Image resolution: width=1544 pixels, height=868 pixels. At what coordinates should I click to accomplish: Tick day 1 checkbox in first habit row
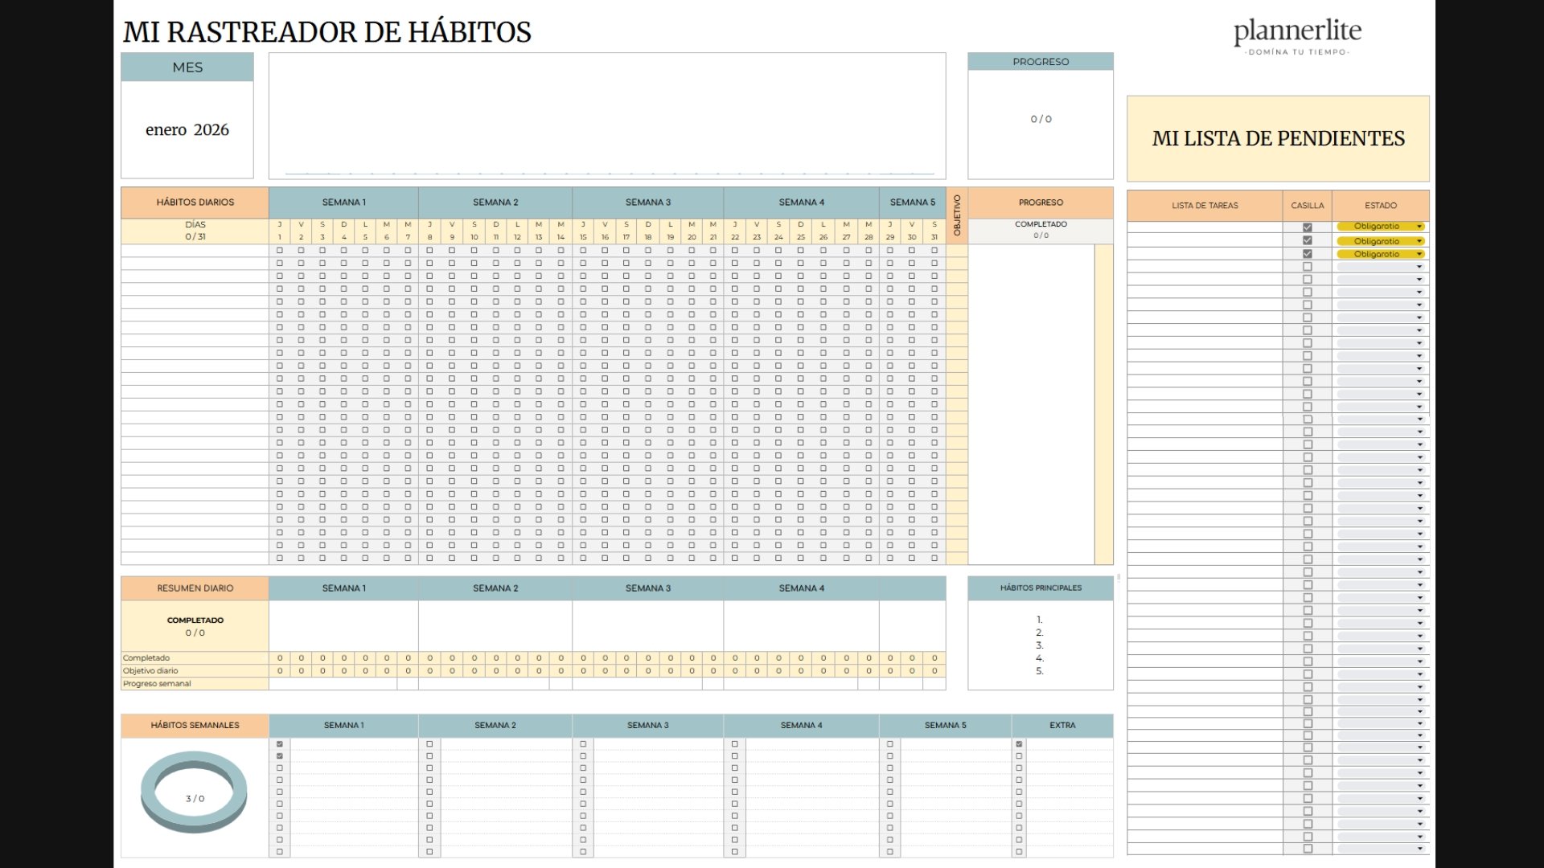point(280,251)
